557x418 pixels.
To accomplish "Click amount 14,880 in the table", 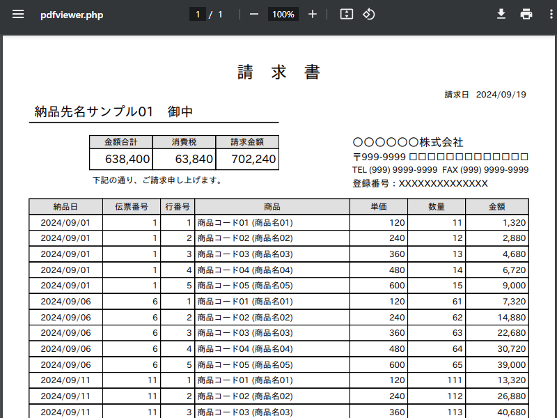I will click(x=512, y=318).
